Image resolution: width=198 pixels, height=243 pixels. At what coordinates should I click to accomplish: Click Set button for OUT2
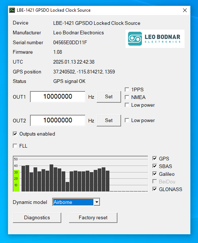109,121
